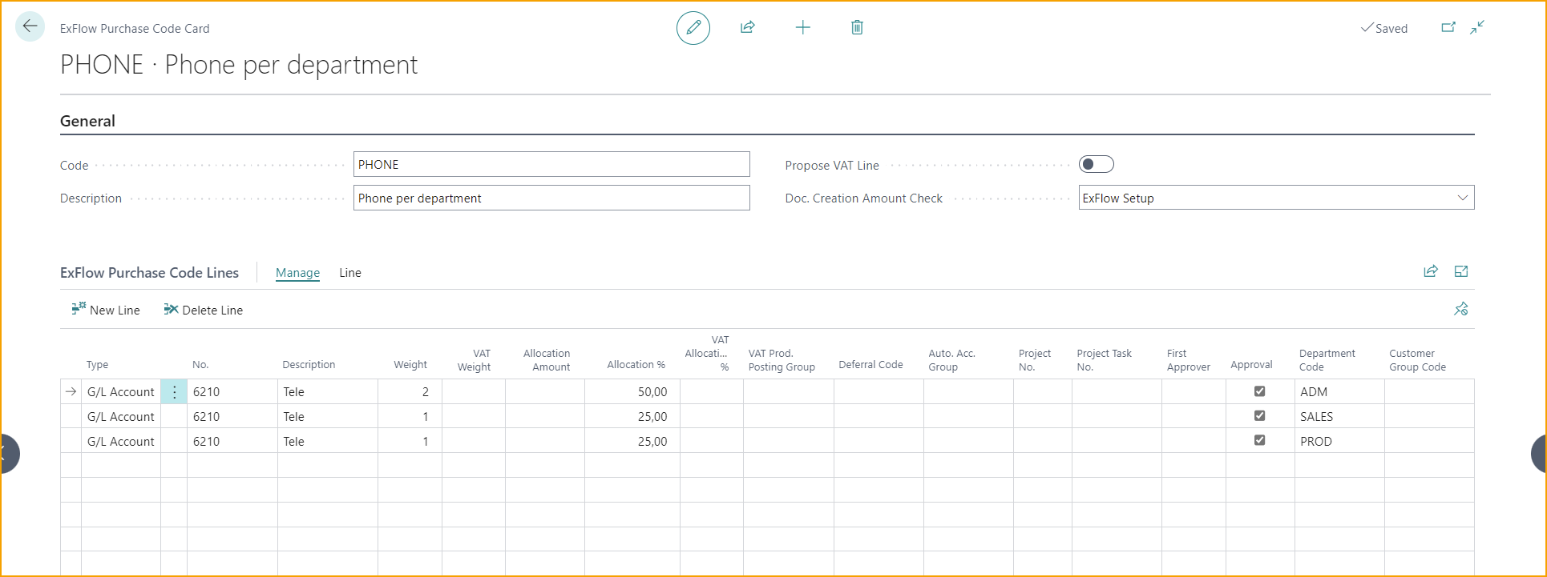
Task: Go back with the left arrow button
Action: [x=30, y=26]
